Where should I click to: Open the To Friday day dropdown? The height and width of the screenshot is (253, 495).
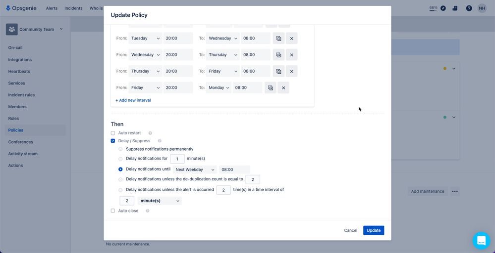pyautogui.click(x=223, y=71)
